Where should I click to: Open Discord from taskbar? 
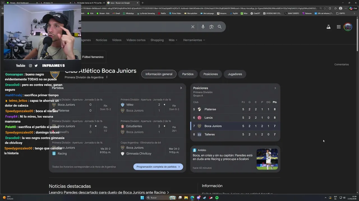pyautogui.click(x=199, y=198)
